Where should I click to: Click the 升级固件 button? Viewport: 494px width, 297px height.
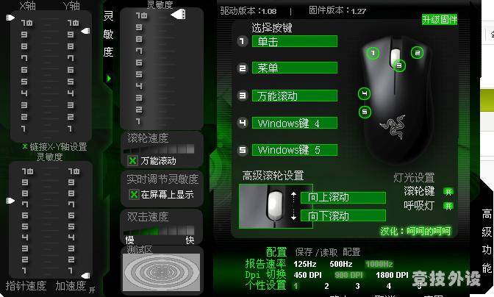coord(440,20)
